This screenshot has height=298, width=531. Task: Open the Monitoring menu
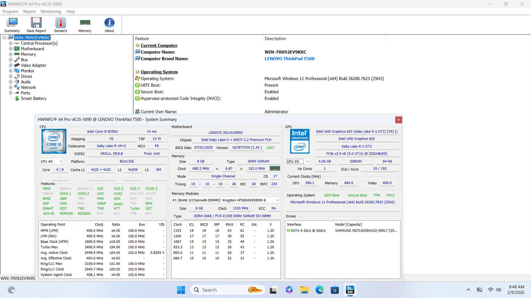(x=51, y=12)
